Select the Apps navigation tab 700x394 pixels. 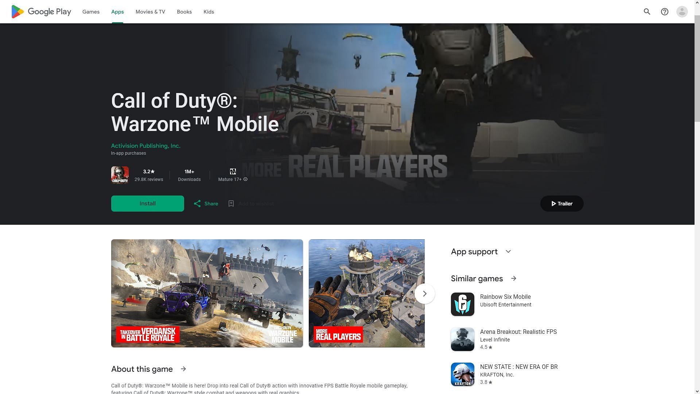point(117,12)
